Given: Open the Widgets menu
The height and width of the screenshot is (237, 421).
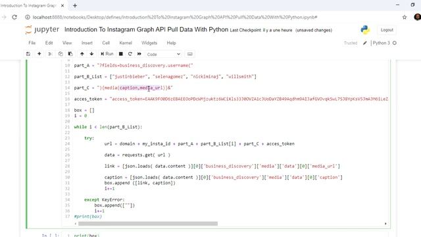Looking at the screenshot, I should click(x=149, y=43).
